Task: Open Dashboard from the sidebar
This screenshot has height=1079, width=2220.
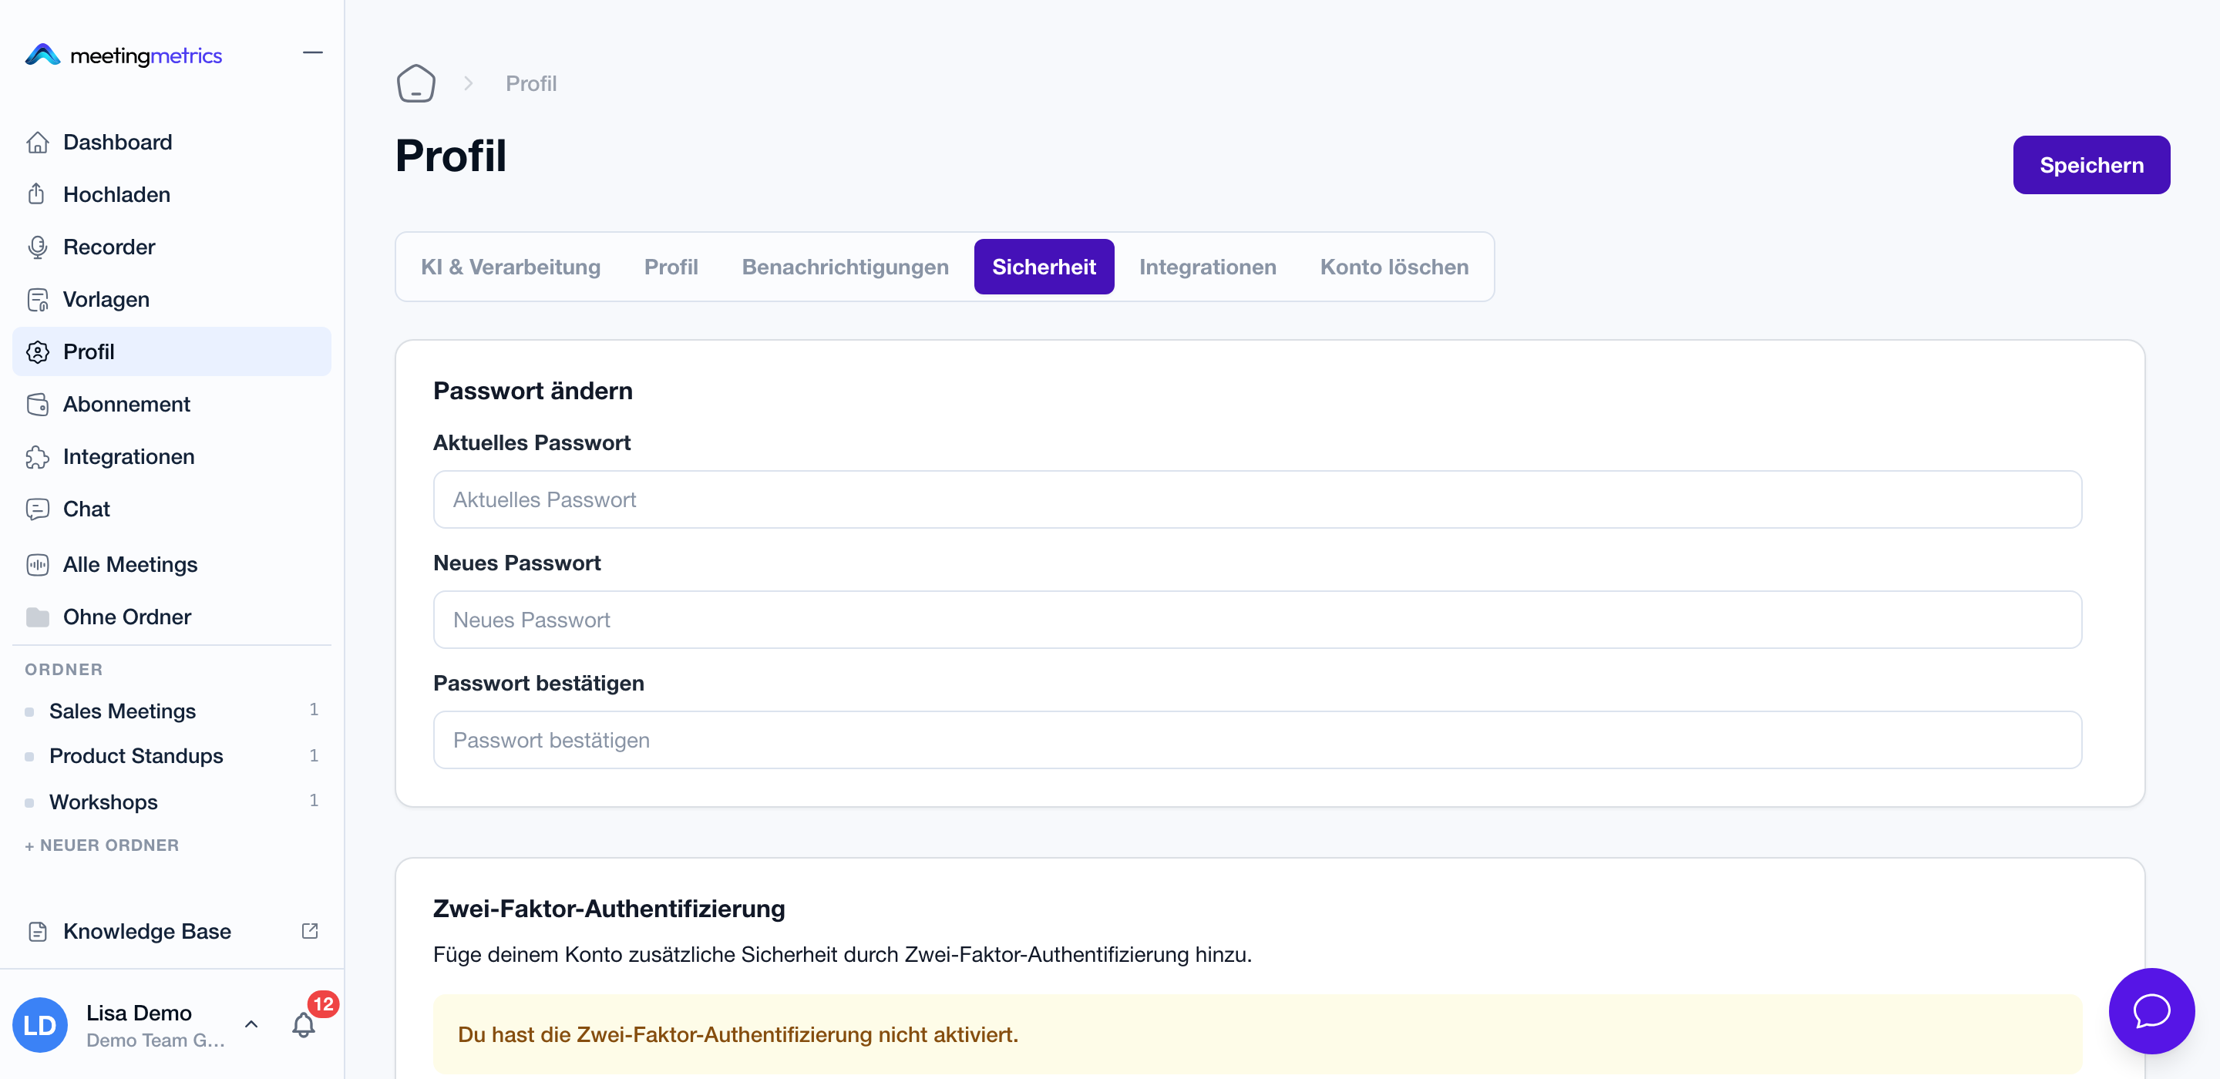Action: pos(171,143)
